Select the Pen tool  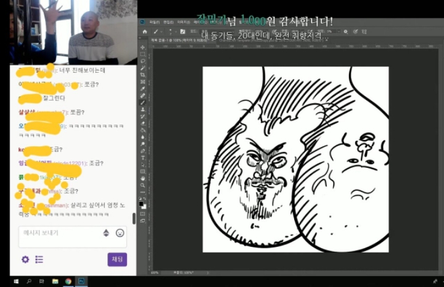[x=142, y=151]
